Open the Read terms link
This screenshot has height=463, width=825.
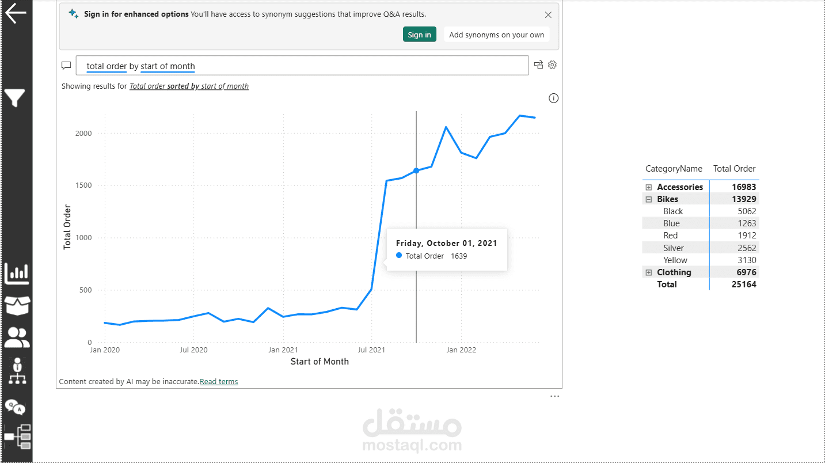point(219,382)
